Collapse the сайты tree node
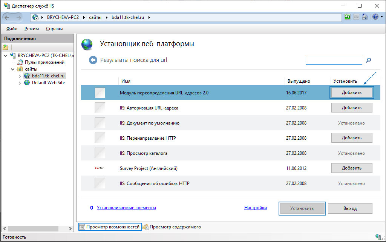Screen dimensions: 386x242 click(12, 69)
